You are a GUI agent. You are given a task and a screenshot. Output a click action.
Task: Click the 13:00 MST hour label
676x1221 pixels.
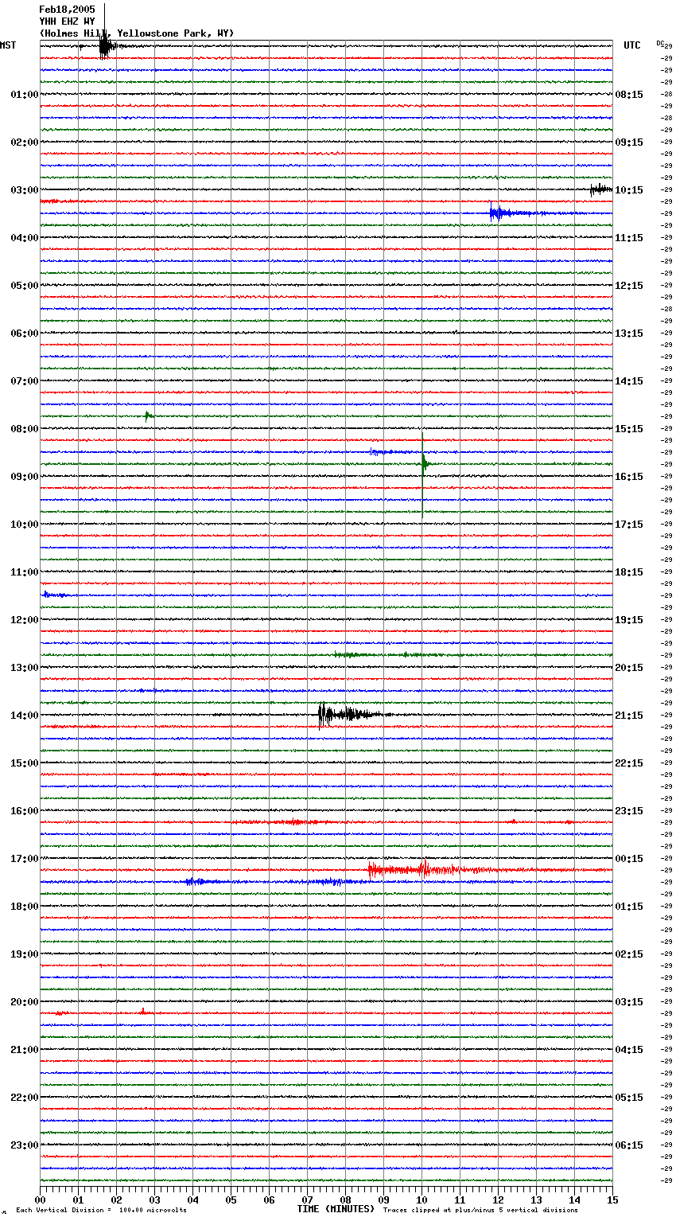(x=24, y=668)
